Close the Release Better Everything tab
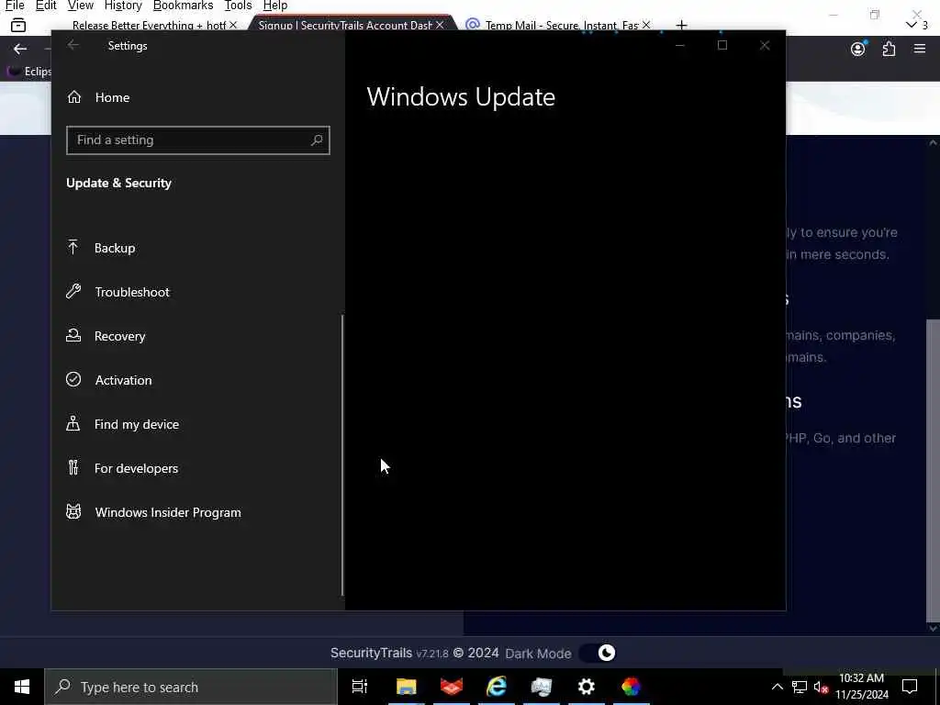The image size is (940, 705). [x=232, y=25]
